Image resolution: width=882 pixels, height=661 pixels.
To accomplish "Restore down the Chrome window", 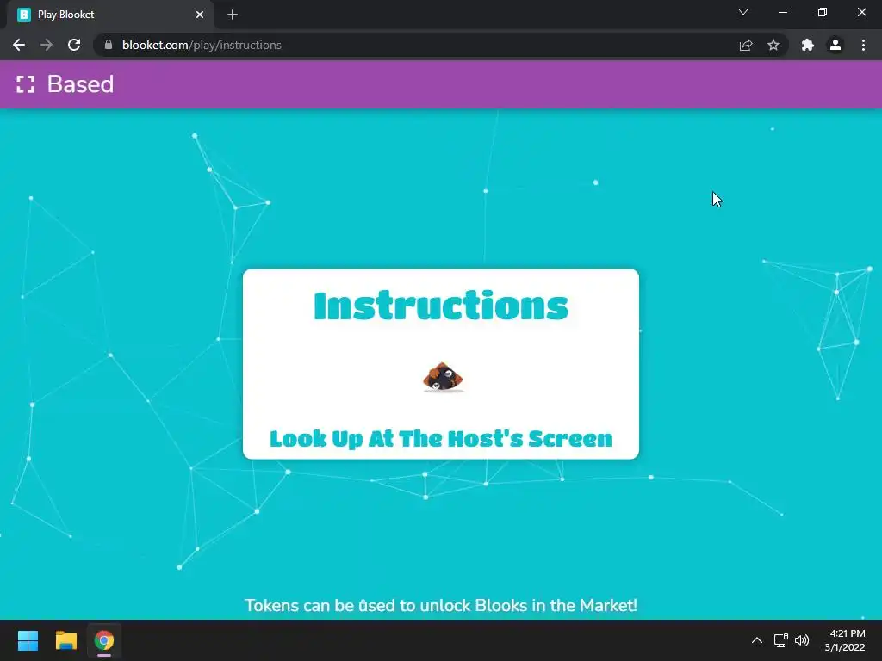I will tap(823, 12).
